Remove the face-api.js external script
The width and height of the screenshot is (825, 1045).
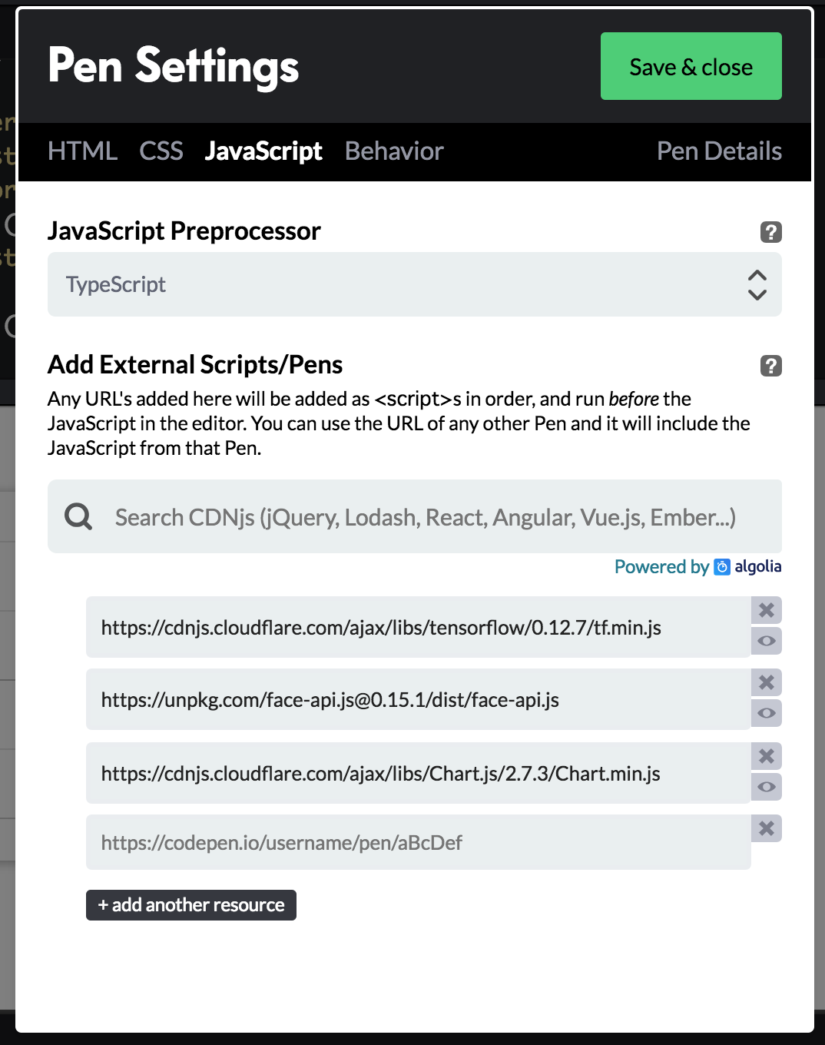tap(766, 682)
